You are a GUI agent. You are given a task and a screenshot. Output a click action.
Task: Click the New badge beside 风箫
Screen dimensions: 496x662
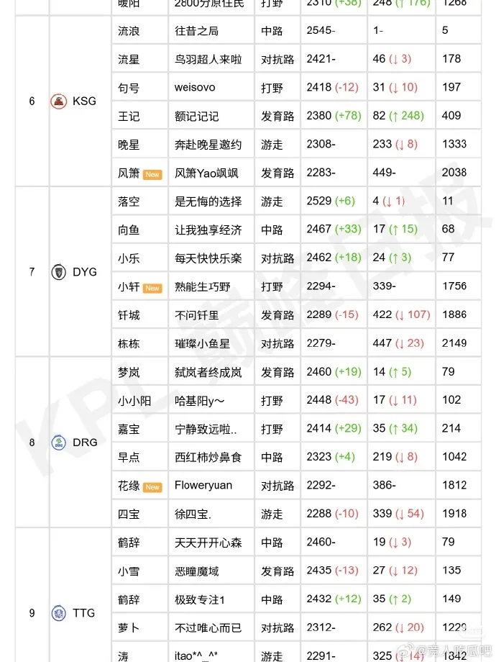pyautogui.click(x=152, y=174)
